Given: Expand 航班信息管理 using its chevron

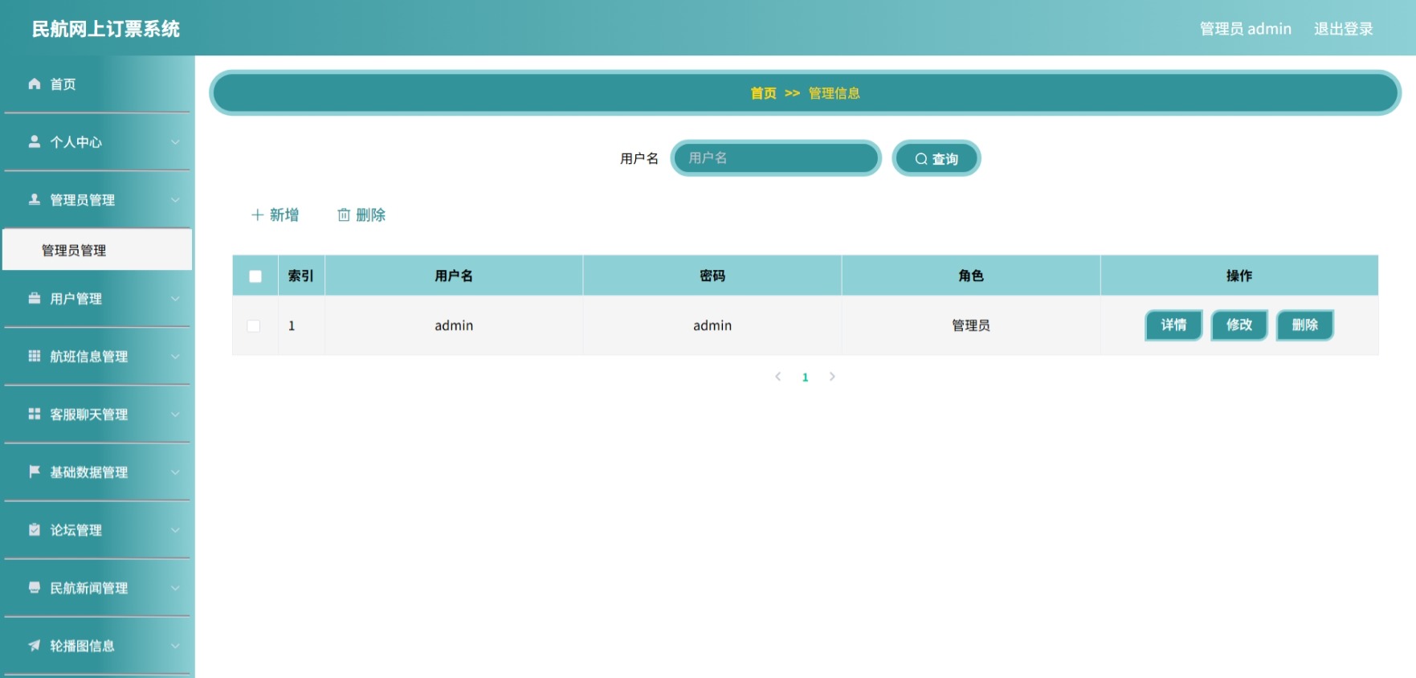Looking at the screenshot, I should [175, 357].
